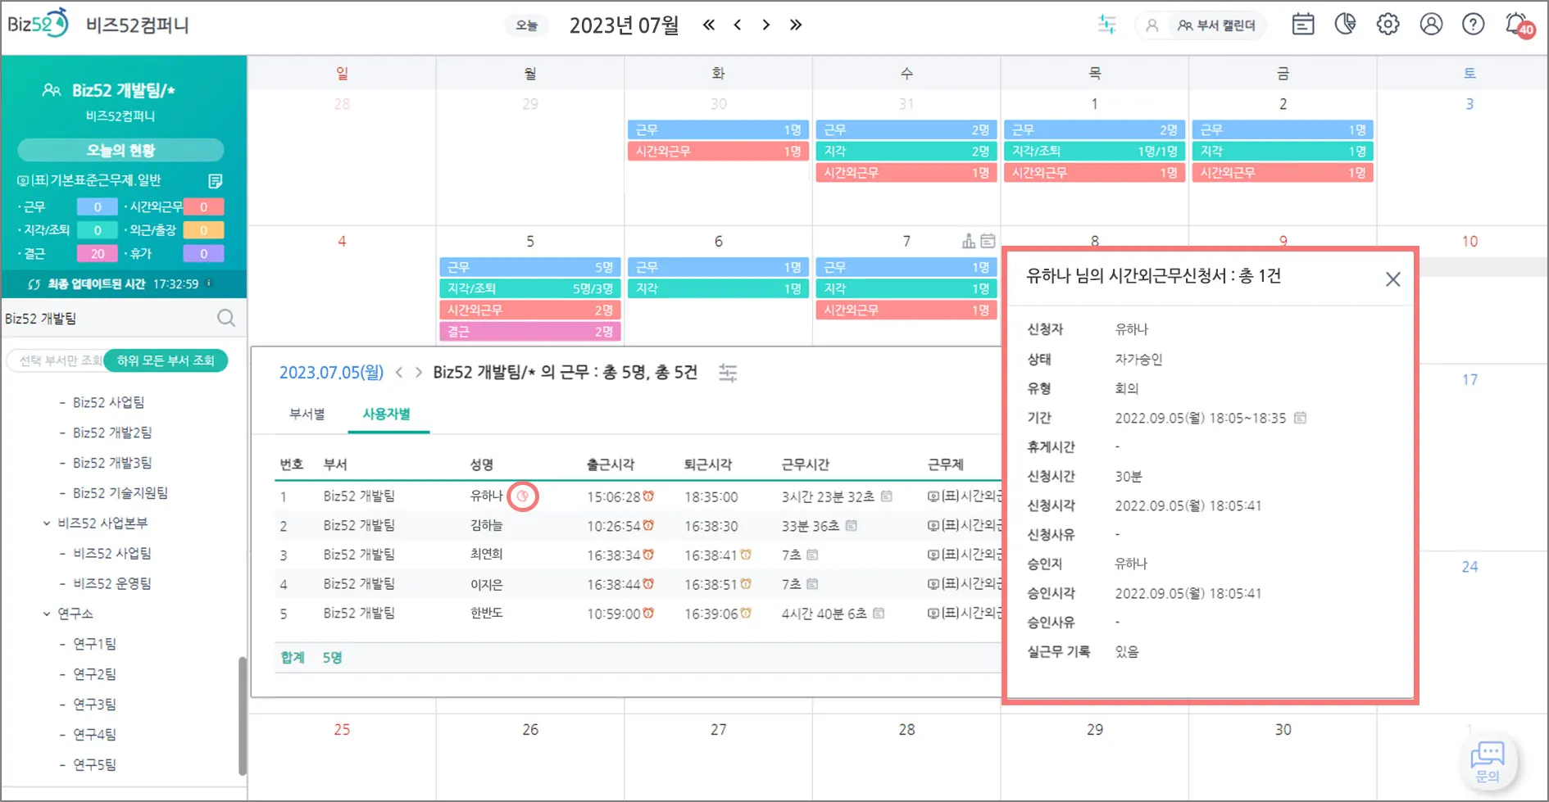The width and height of the screenshot is (1549, 802).
Task: Open filter icon beside 총 5명, 총 5건
Action: pos(728,373)
